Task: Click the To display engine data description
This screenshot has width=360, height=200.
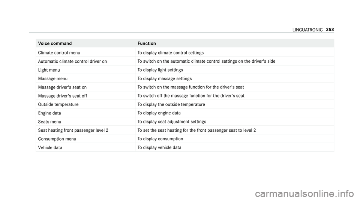Action: point(159,113)
